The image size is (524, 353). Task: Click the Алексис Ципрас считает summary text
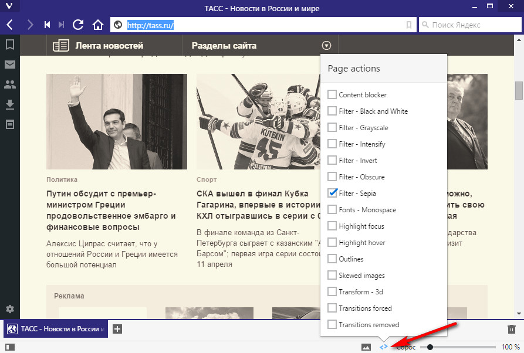[x=112, y=254]
